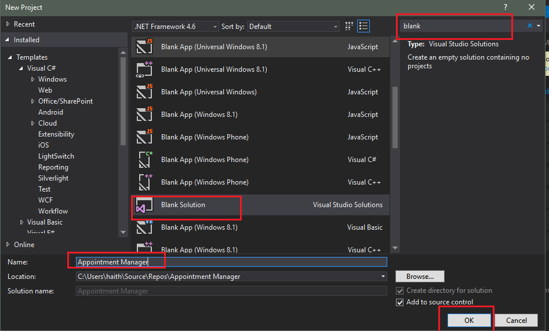The width and height of the screenshot is (549, 331).
Task: Click JavaScript Blank App (Windows Phone) icon
Action: [x=144, y=137]
